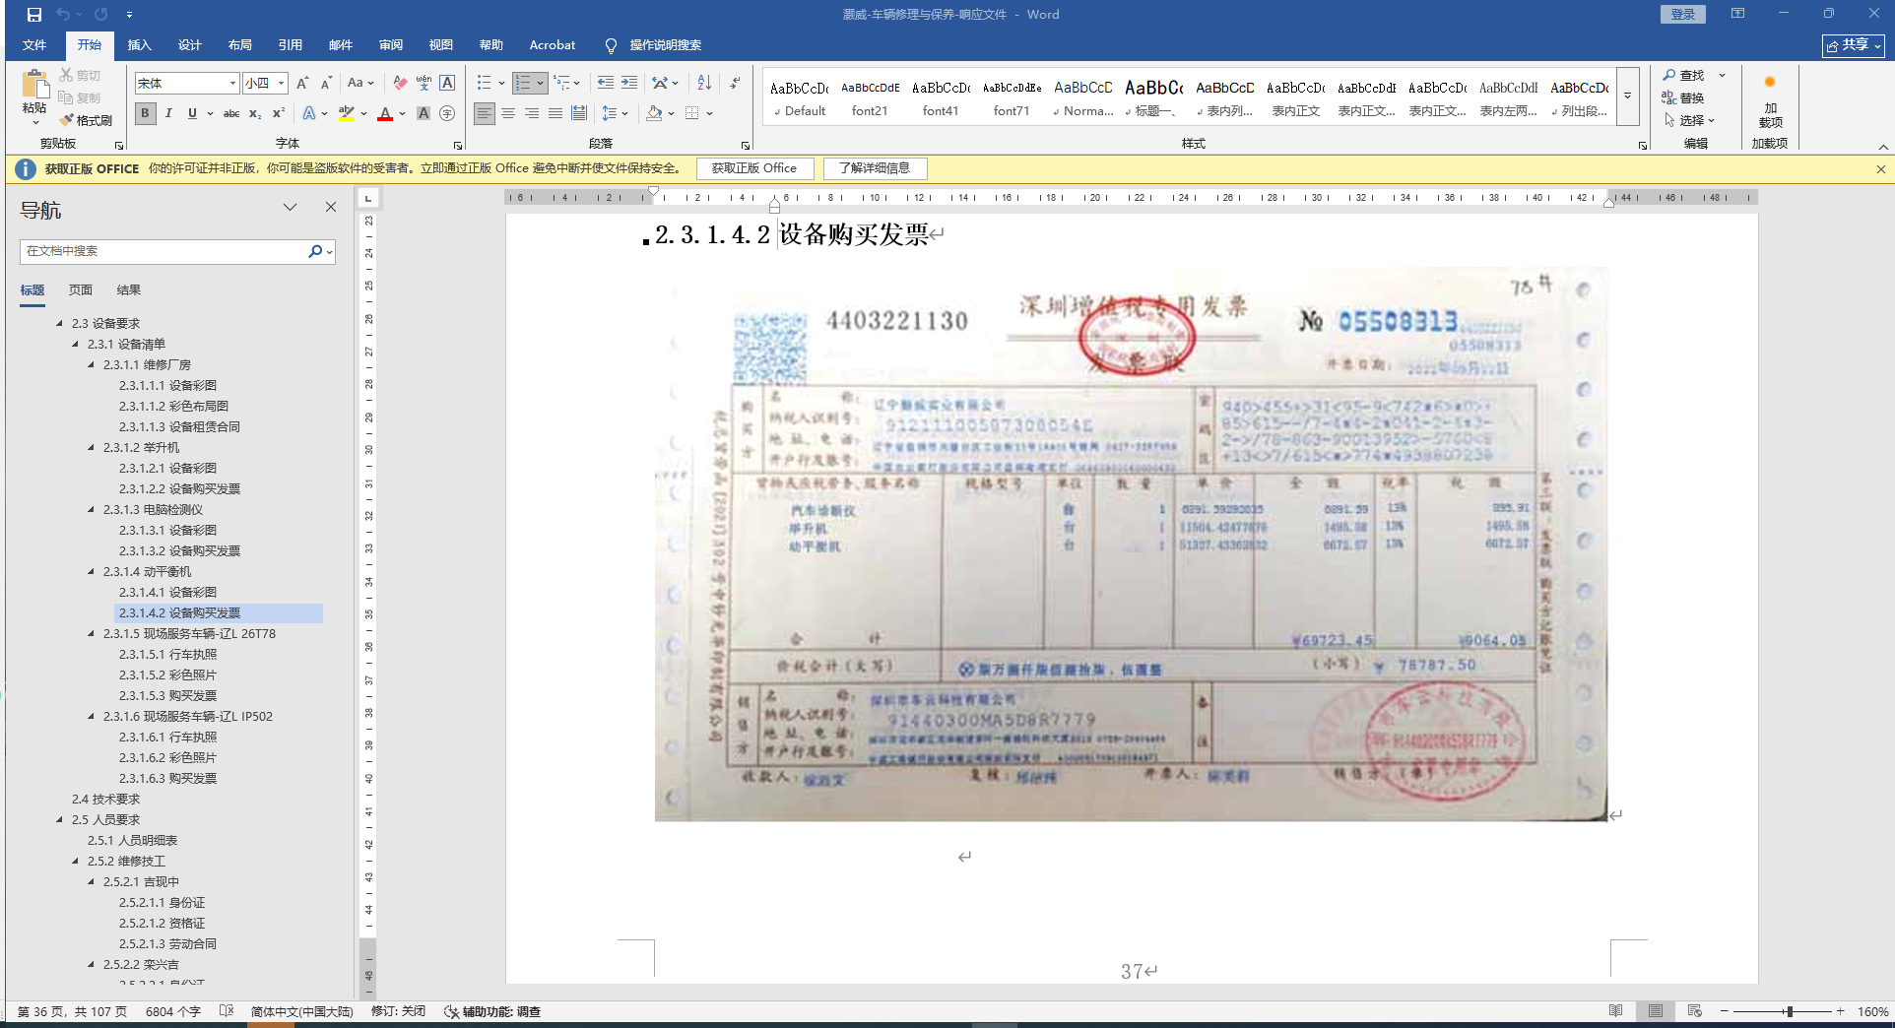The width and height of the screenshot is (1895, 1028).
Task: Collapse the 2.5 人员要求 heading
Action: click(59, 819)
